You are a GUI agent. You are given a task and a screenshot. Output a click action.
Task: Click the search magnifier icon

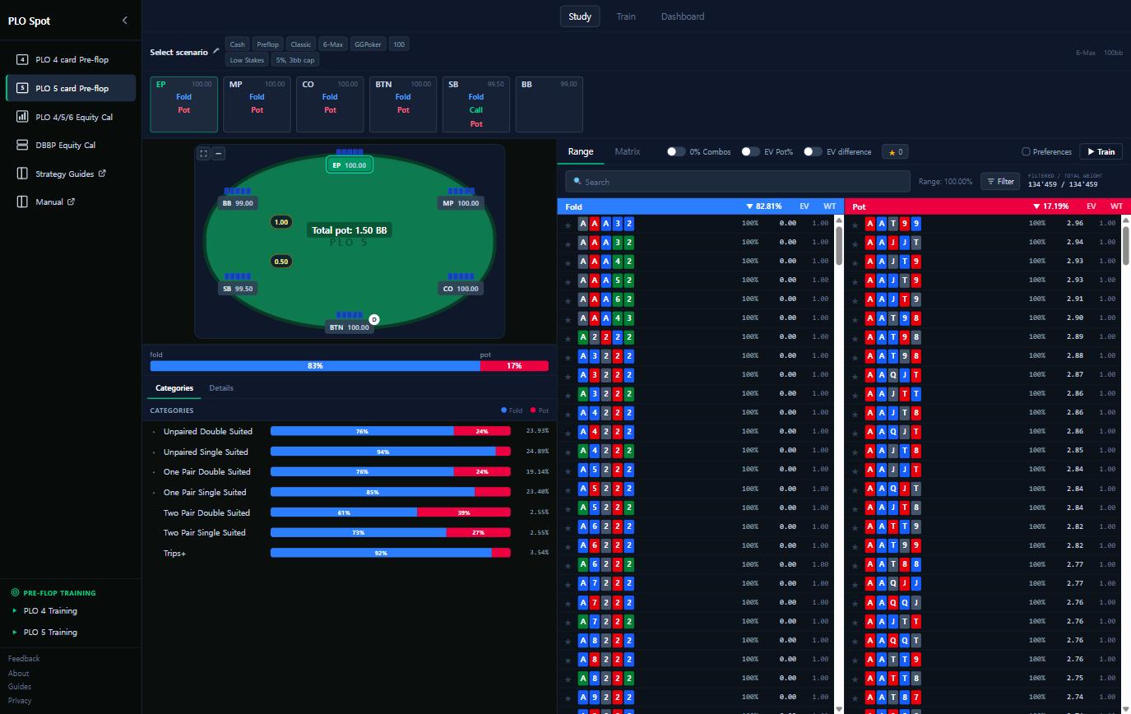pos(578,182)
